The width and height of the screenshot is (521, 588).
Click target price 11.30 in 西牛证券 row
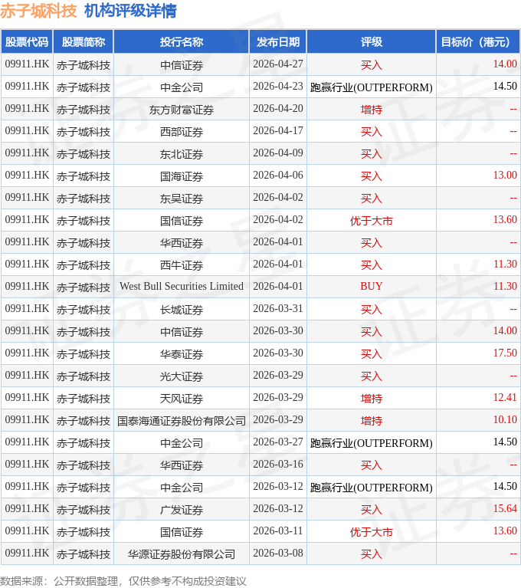coord(505,264)
